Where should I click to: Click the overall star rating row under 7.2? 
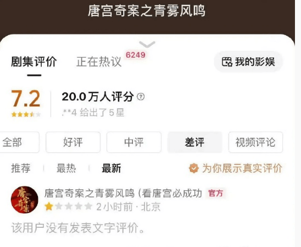[x=26, y=114]
